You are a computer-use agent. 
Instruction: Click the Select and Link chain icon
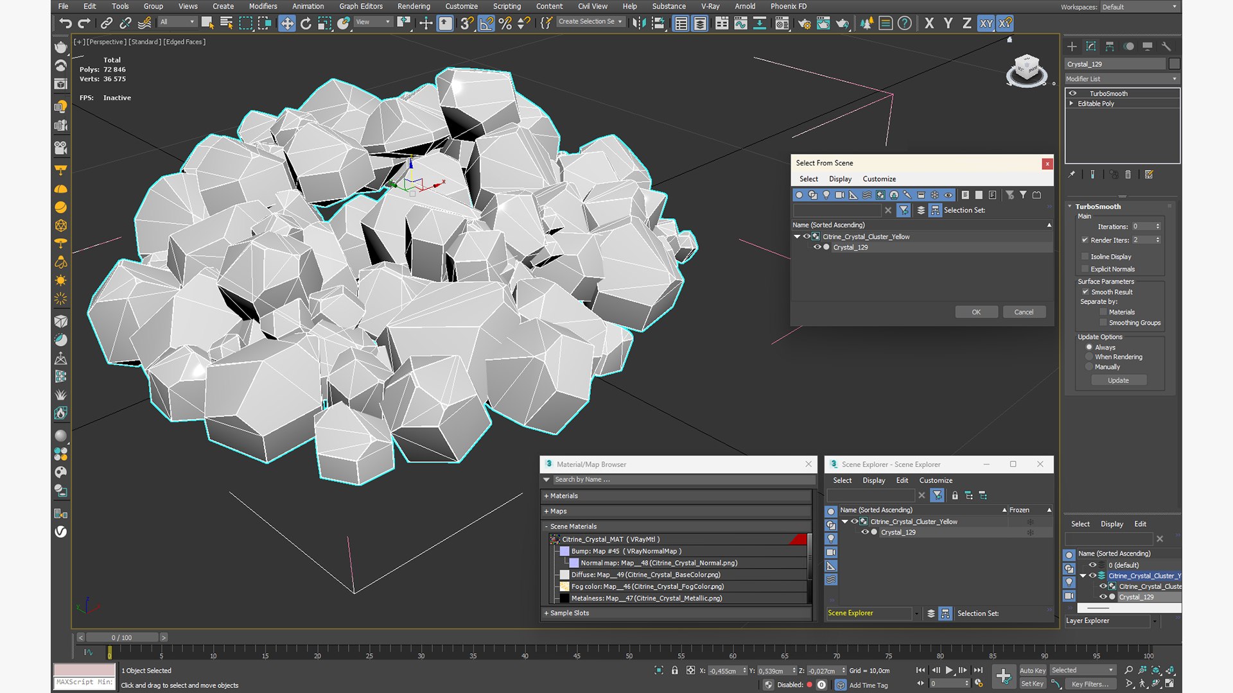[107, 24]
